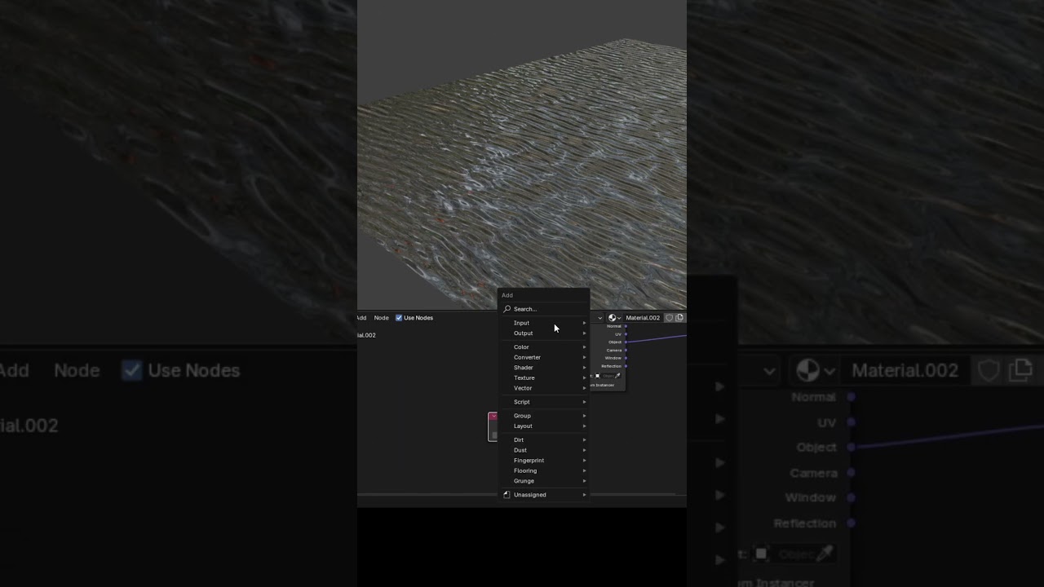Toggle the Use Nodes checkbox
Viewport: 1044px width, 587px height.
click(x=399, y=318)
